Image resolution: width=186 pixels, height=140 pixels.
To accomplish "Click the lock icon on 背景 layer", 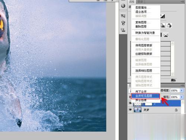I will (176, 110).
